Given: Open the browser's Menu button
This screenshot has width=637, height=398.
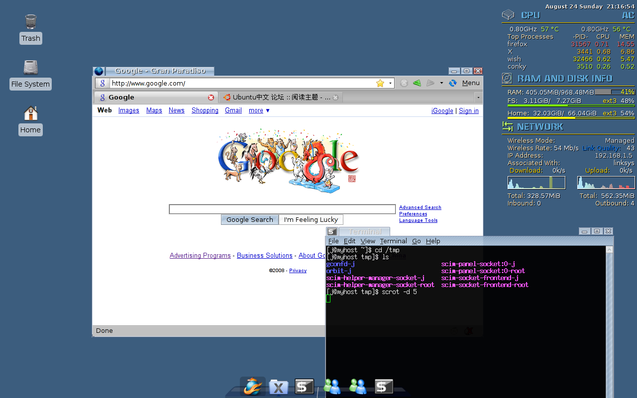Looking at the screenshot, I should coord(471,83).
